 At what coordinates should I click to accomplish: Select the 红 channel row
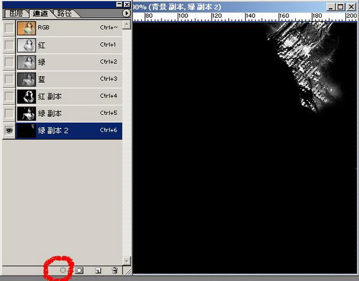(69, 45)
